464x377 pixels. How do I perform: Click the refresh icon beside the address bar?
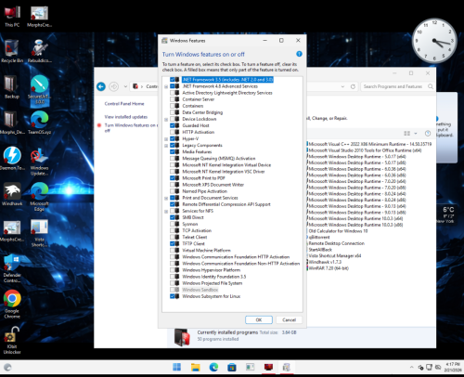pyautogui.click(x=353, y=86)
